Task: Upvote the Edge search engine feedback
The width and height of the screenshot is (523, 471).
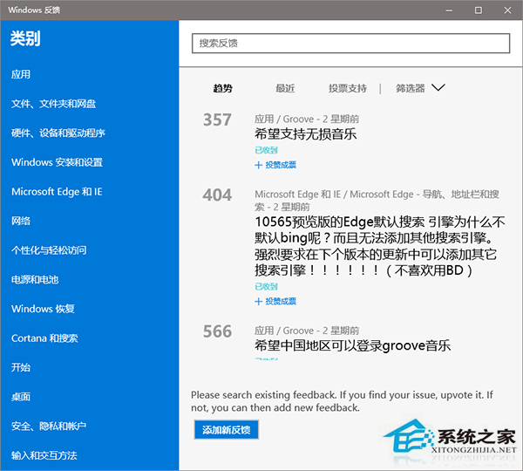Action: [275, 301]
